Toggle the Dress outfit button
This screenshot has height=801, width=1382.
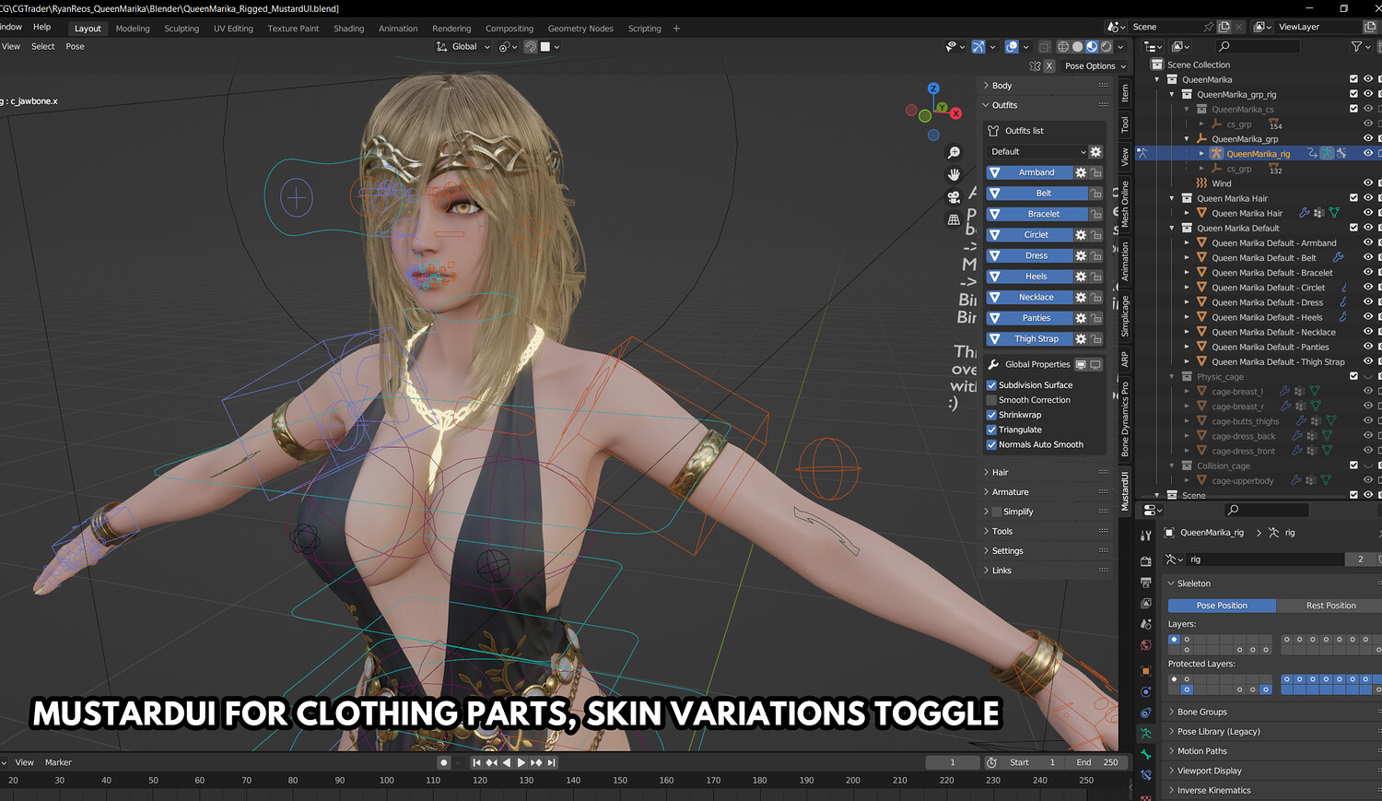[1036, 255]
